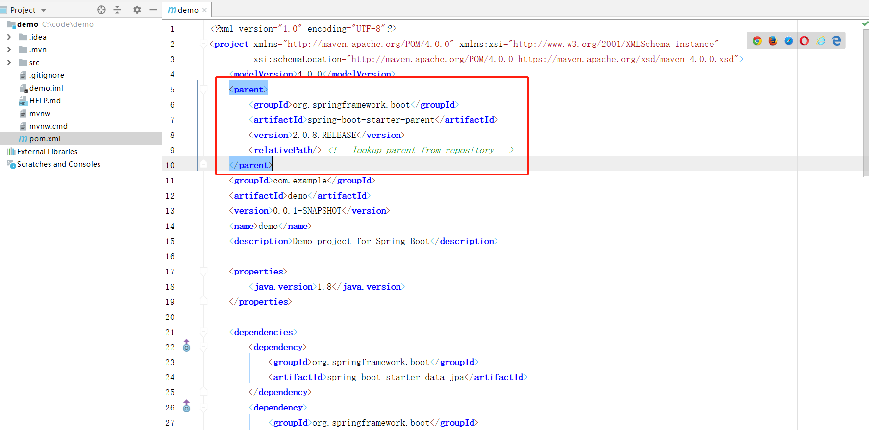Click the 'lookup parent from repository' comment
The image size is (869, 433).
(x=421, y=150)
